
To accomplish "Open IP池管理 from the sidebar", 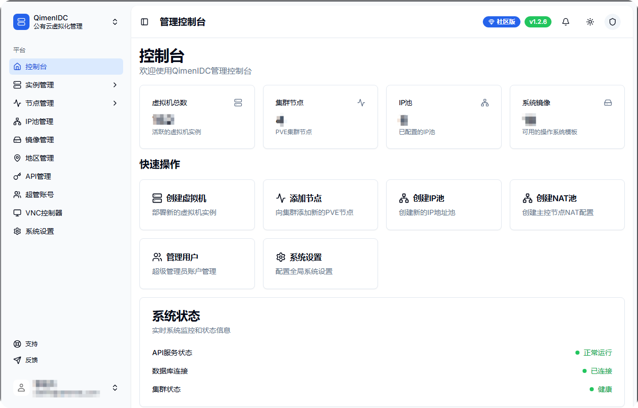I will [x=39, y=121].
